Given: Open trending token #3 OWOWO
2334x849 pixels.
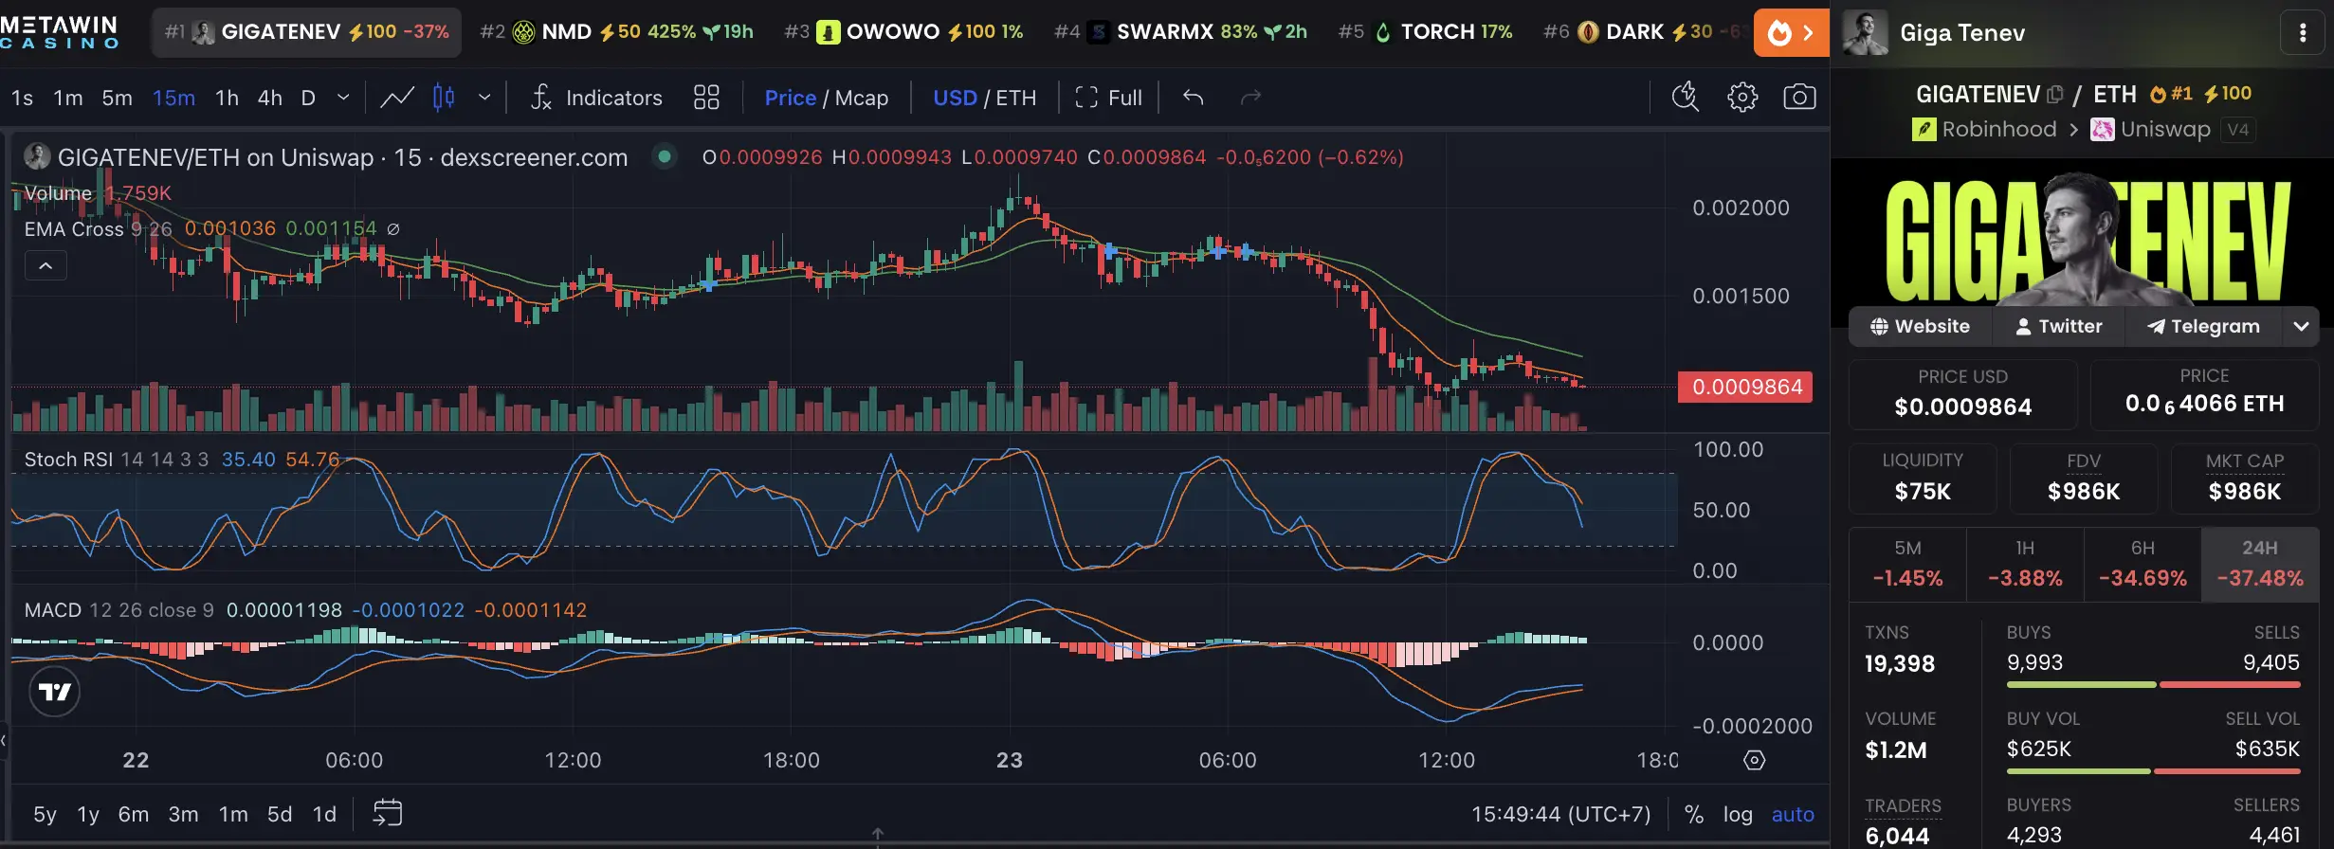Looking at the screenshot, I should coord(903,32).
